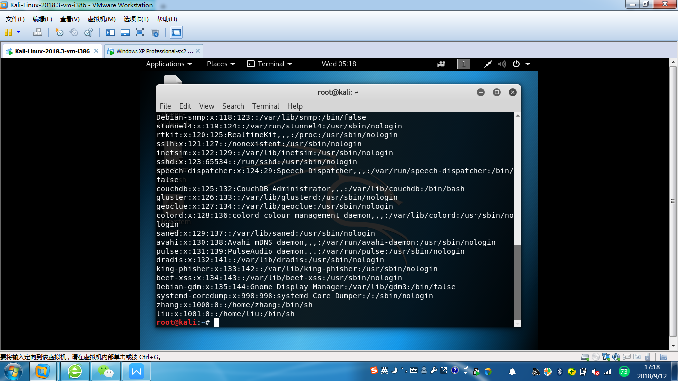
Task: Close the root@kali terminal window
Action: point(513,92)
